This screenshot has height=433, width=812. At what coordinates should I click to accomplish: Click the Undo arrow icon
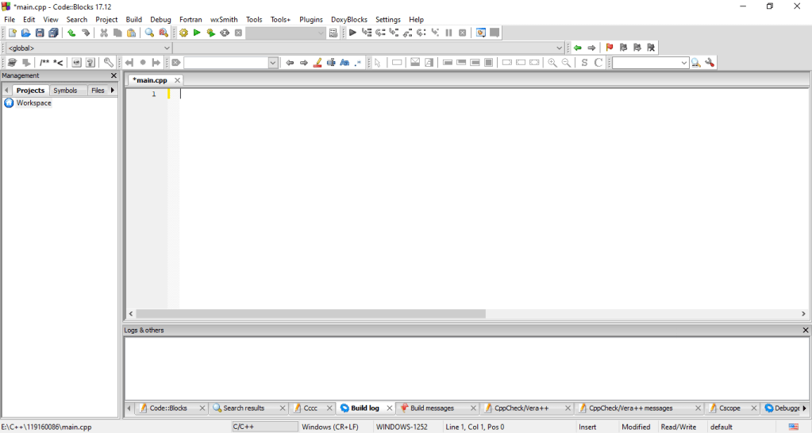tap(71, 33)
